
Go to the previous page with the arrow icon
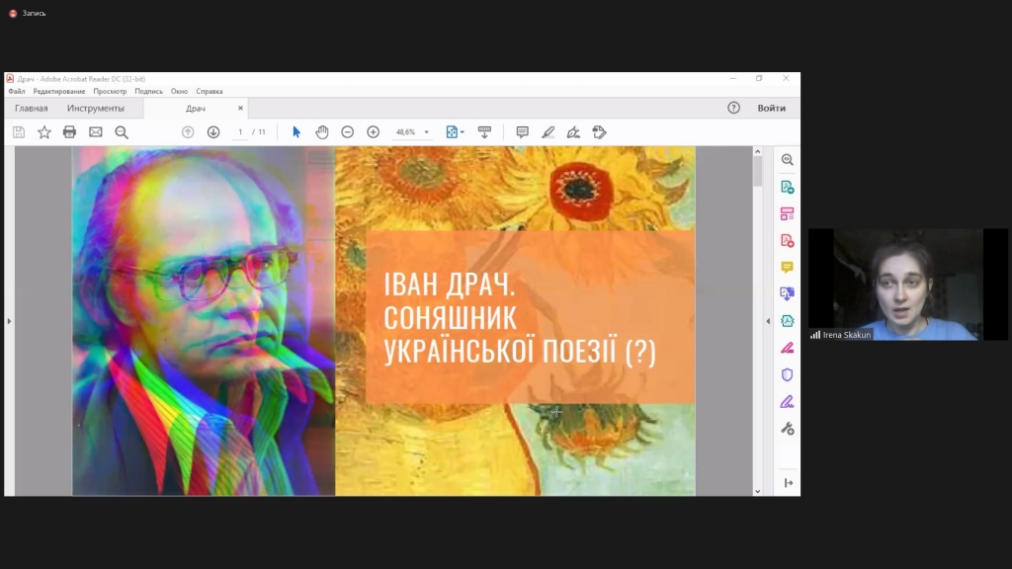[x=188, y=132]
